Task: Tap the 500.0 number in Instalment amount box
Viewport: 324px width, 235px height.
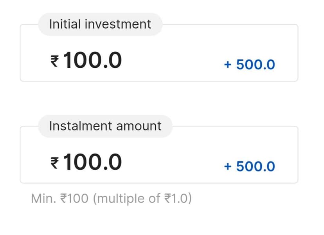Action: tap(256, 166)
